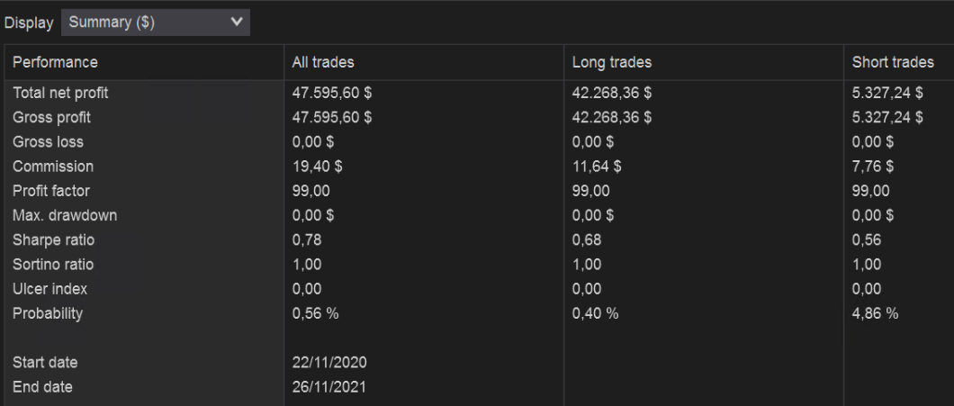Click the Gross profit row label
This screenshot has width=954, height=406.
click(52, 117)
